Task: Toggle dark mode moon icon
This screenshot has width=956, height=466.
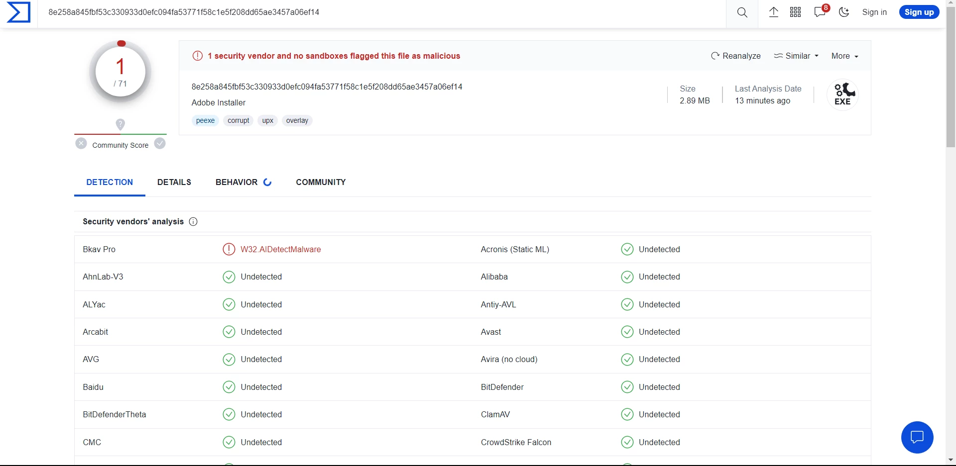Action: click(844, 12)
